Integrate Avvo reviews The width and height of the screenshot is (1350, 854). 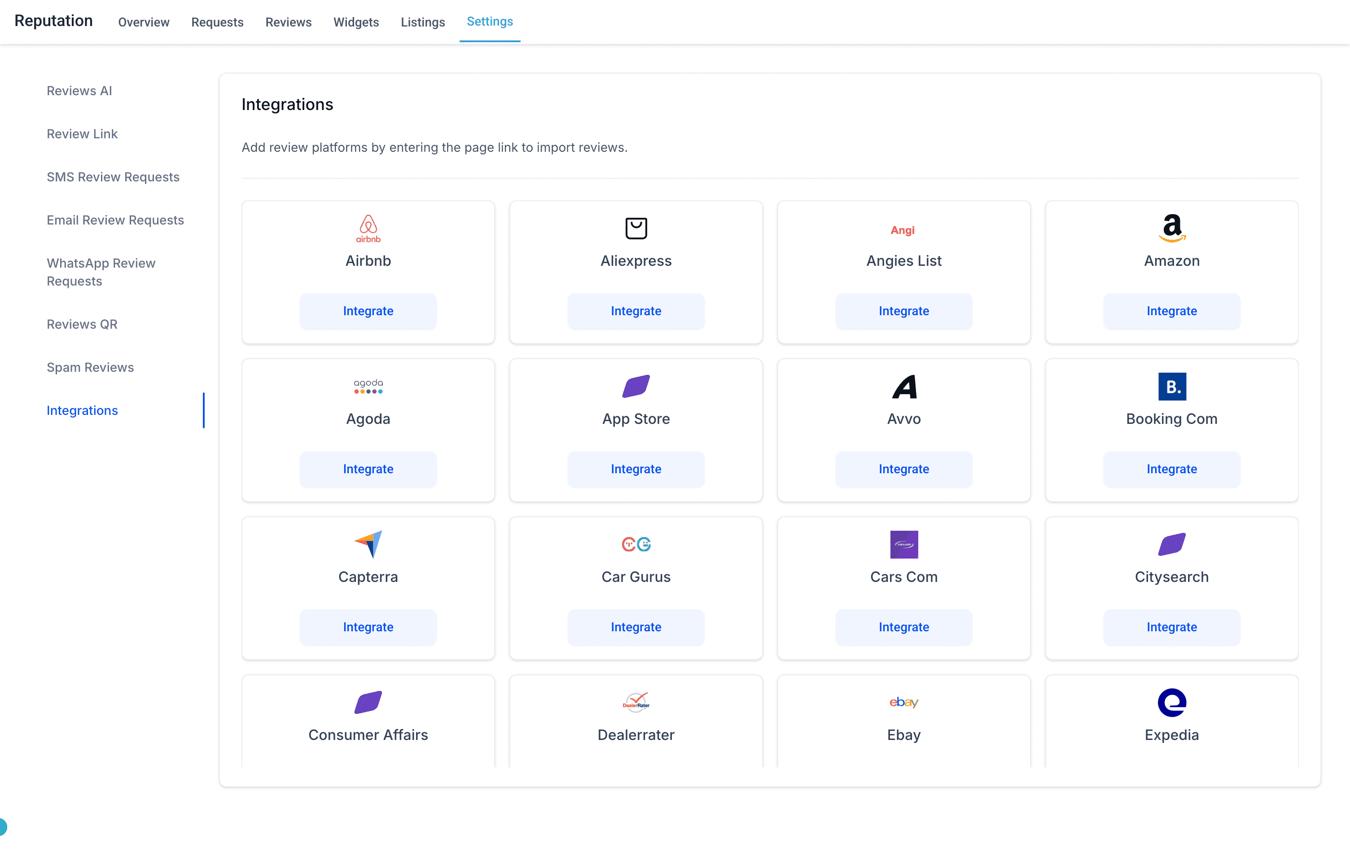pos(904,469)
